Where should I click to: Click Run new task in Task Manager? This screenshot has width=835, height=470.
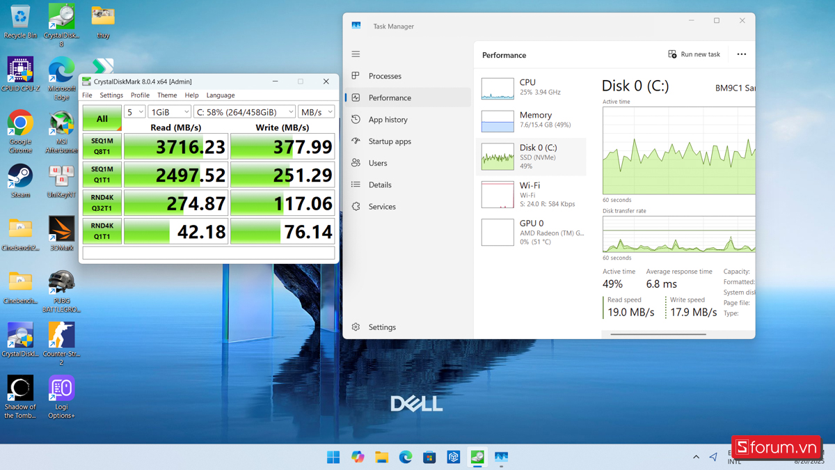(x=694, y=54)
